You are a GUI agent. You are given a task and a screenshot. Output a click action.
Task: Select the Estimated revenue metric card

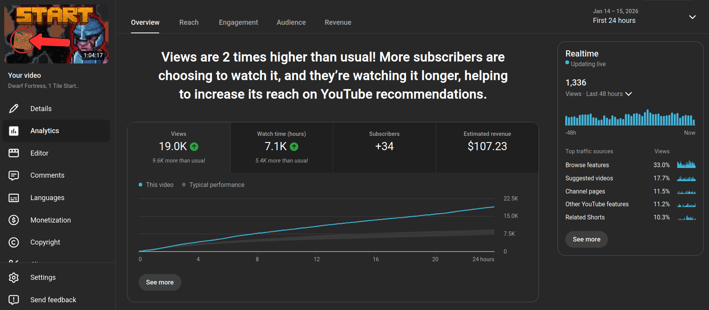coord(487,147)
